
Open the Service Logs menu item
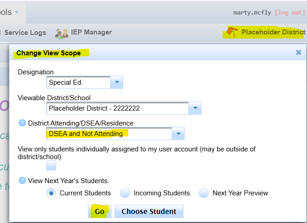click(x=25, y=33)
